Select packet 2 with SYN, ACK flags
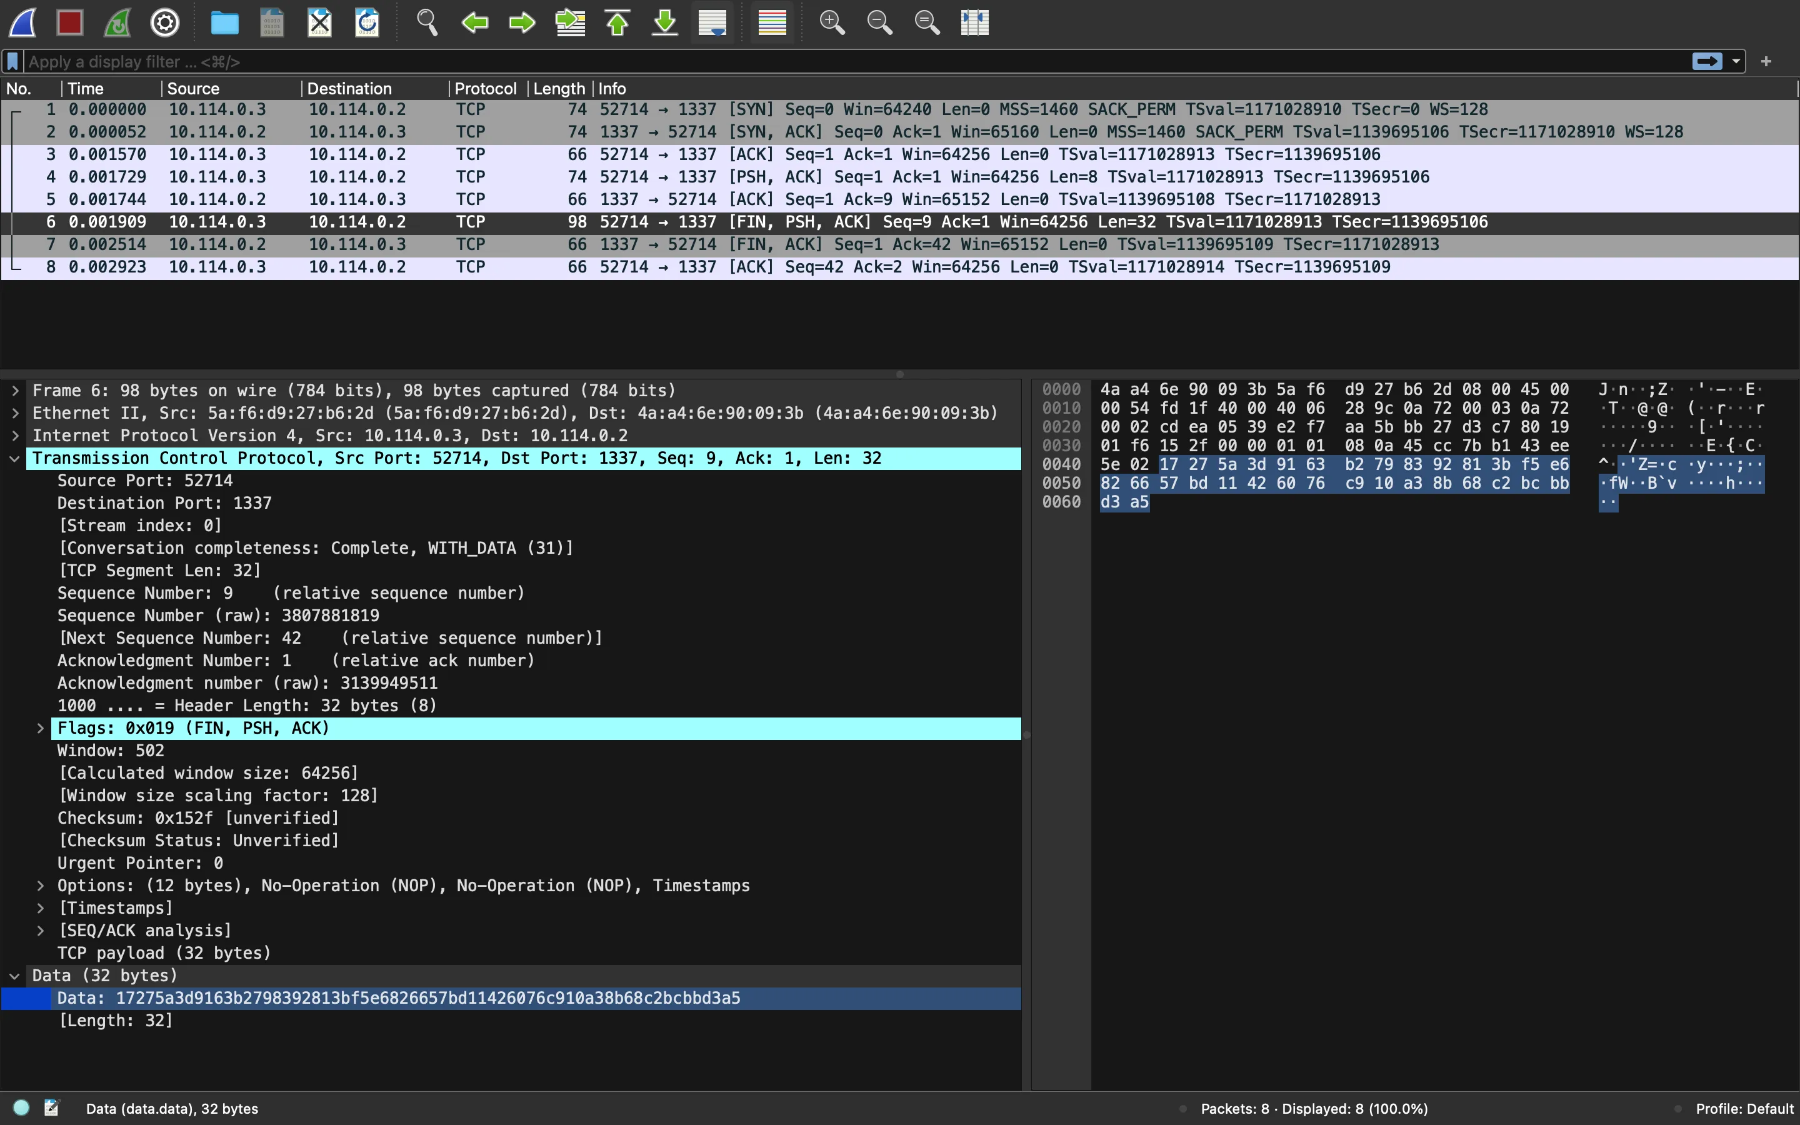 tap(900, 132)
